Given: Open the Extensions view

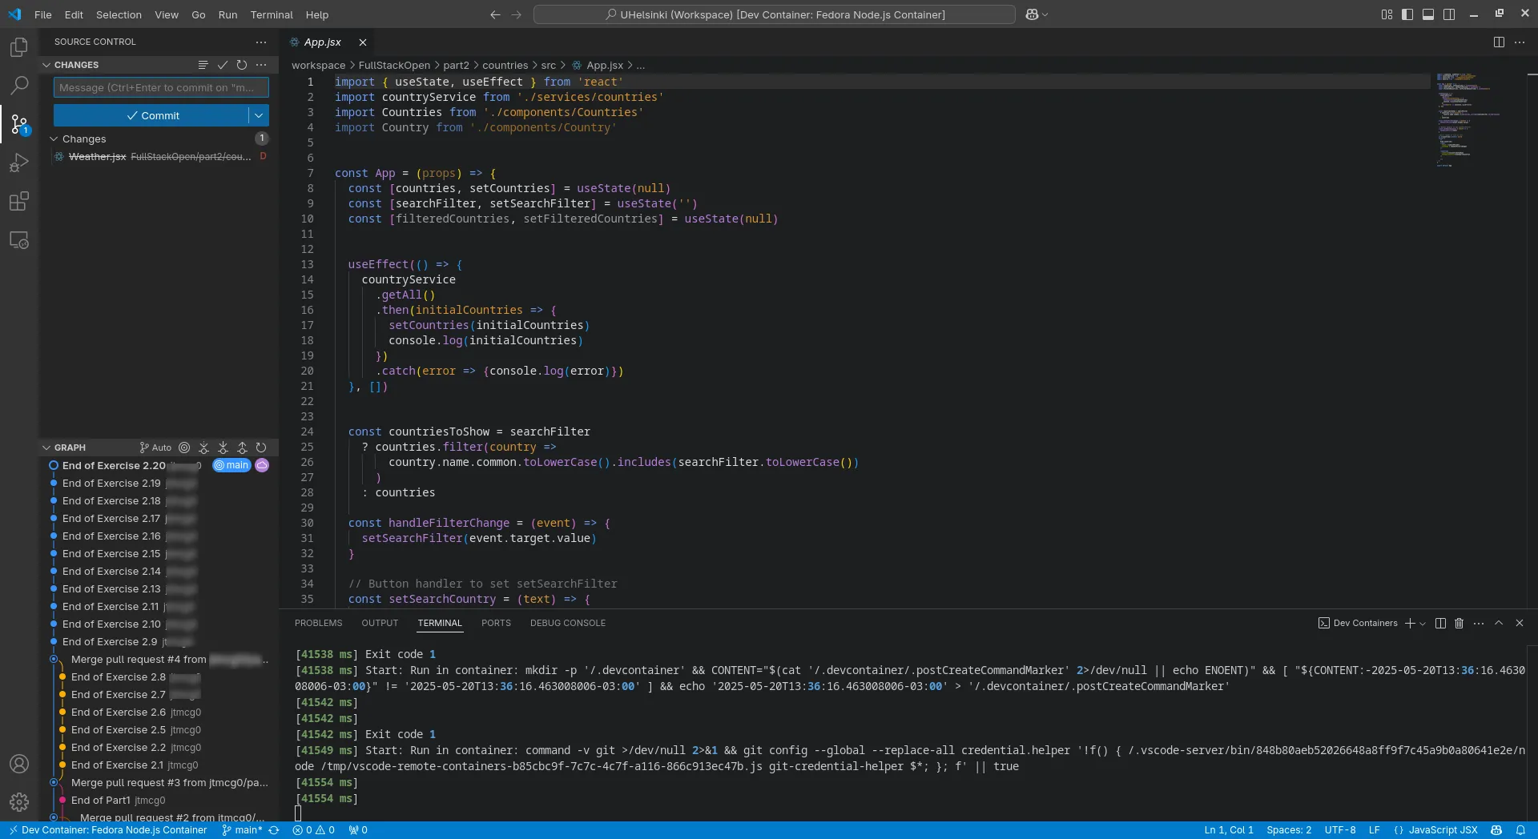Looking at the screenshot, I should pos(19,201).
